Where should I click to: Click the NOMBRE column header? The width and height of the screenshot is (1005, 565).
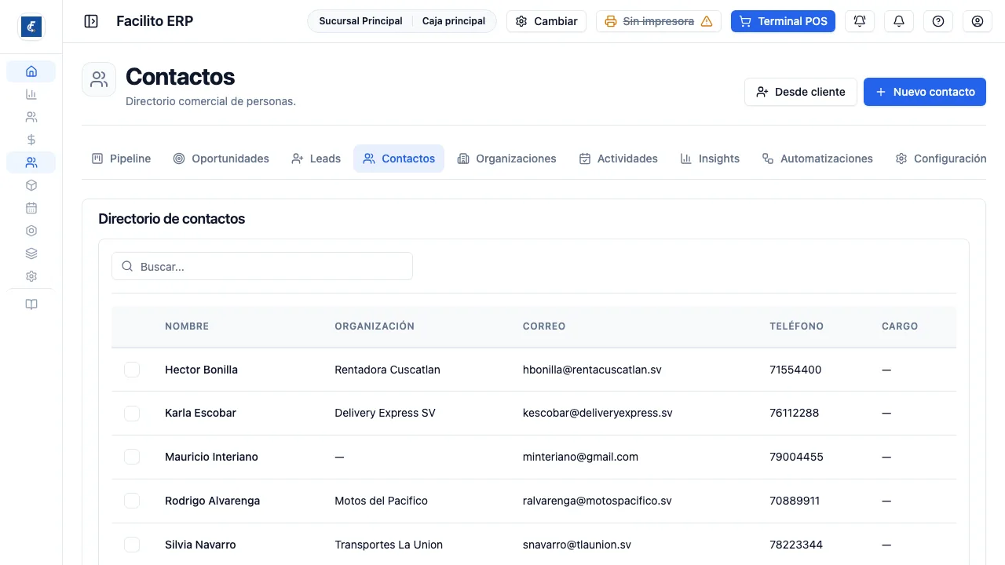click(x=187, y=326)
